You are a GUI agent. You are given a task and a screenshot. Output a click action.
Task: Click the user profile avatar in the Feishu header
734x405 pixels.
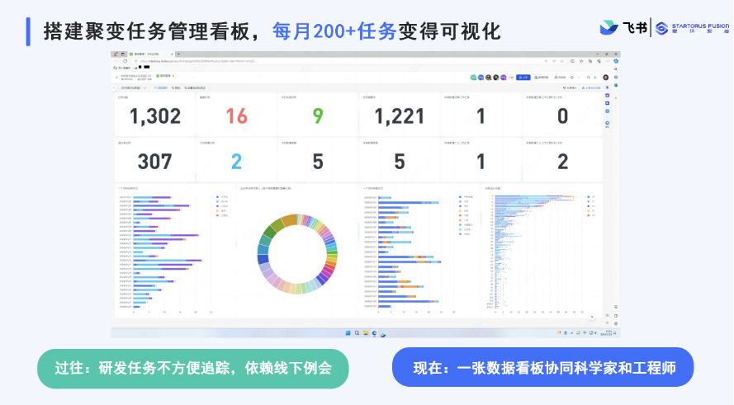tap(605, 78)
